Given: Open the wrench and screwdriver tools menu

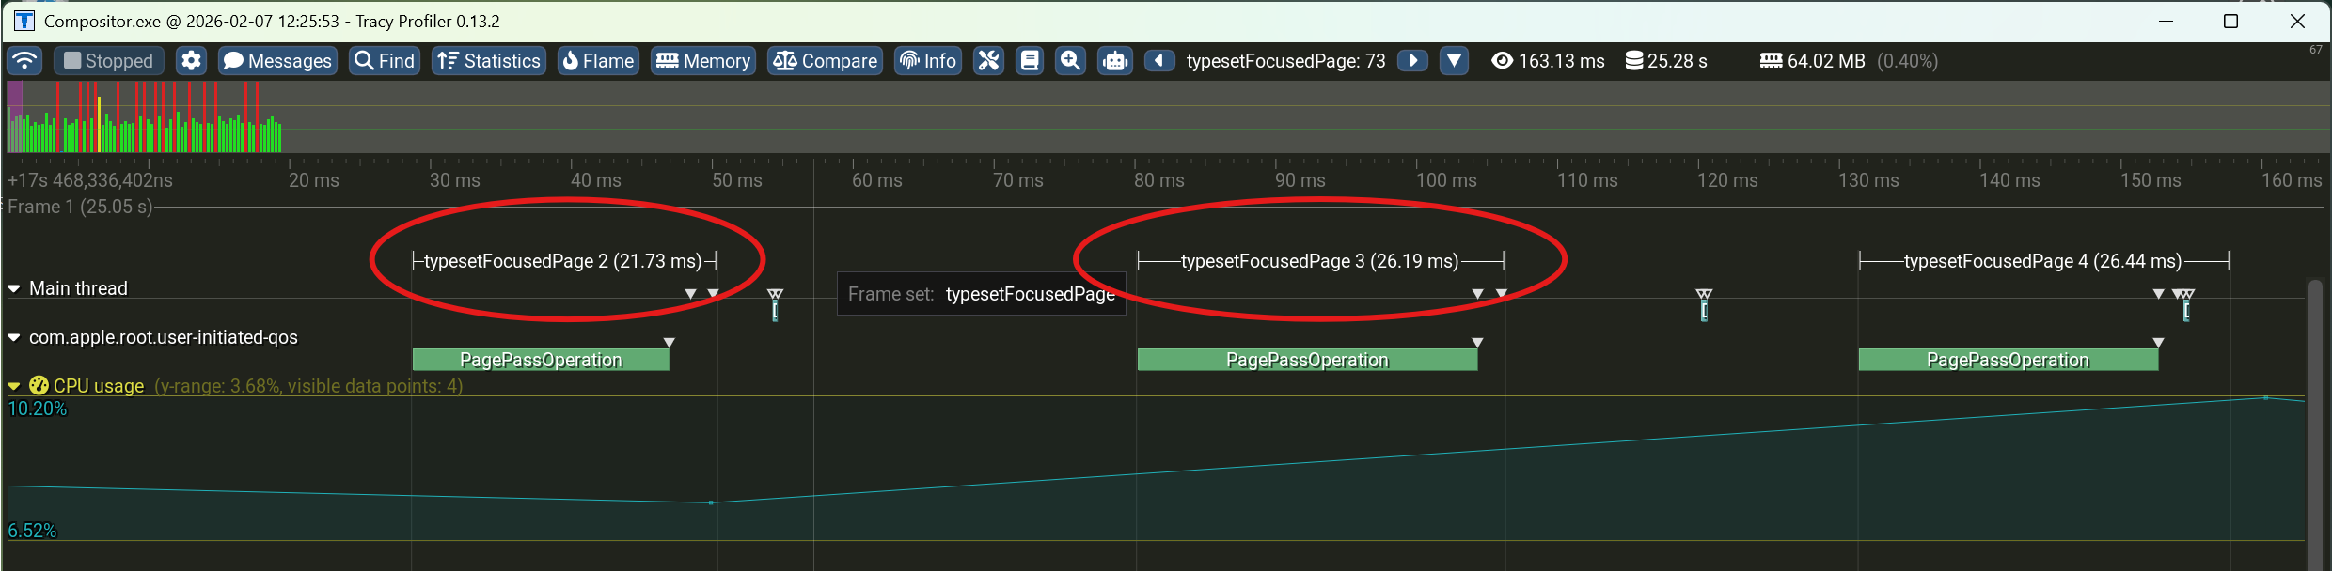Looking at the screenshot, I should [988, 61].
